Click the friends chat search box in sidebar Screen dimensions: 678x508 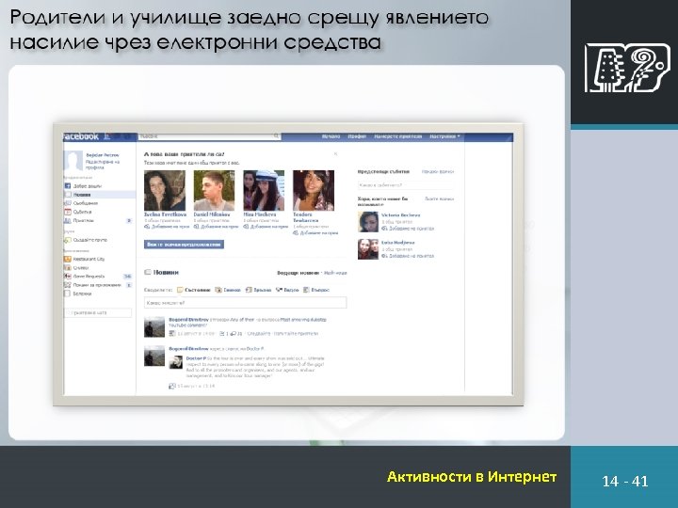[98, 312]
